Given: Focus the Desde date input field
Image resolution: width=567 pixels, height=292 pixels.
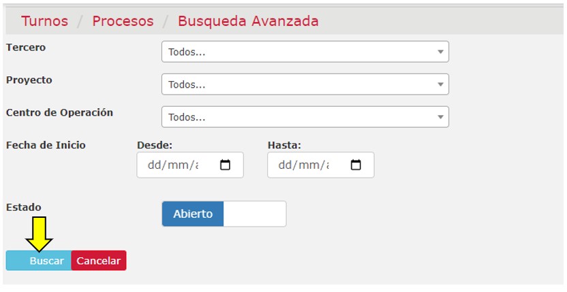Looking at the screenshot, I should (x=190, y=165).
